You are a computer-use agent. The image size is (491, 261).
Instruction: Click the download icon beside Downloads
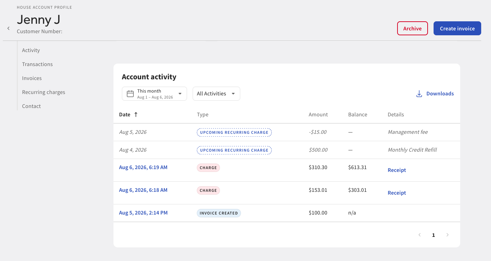pos(419,94)
